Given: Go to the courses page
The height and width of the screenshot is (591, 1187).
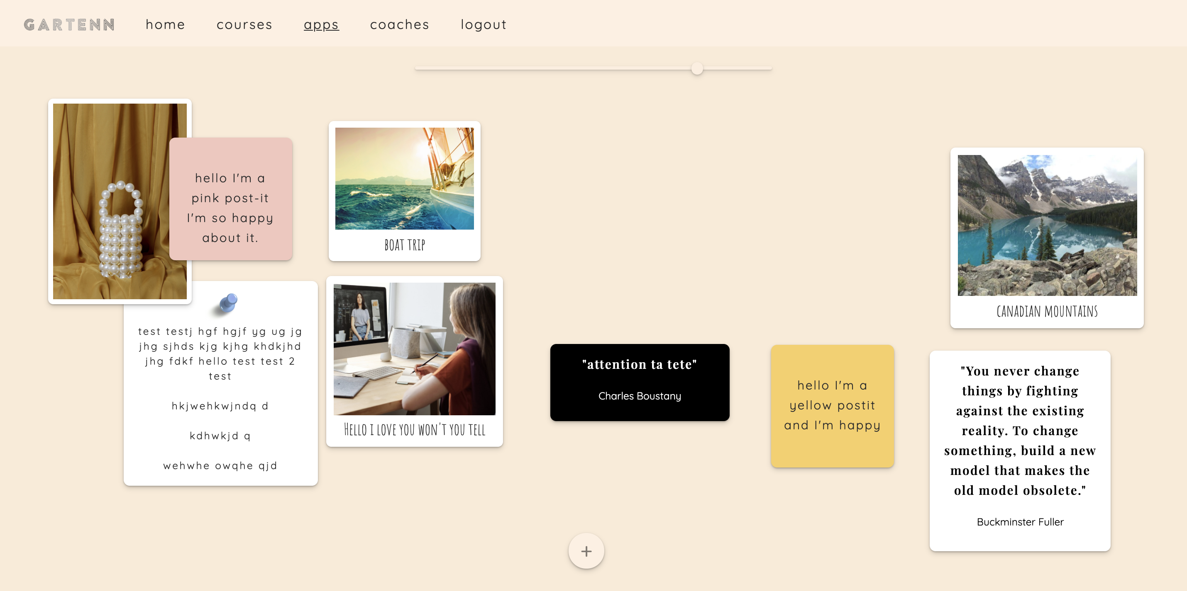Looking at the screenshot, I should pyautogui.click(x=244, y=24).
